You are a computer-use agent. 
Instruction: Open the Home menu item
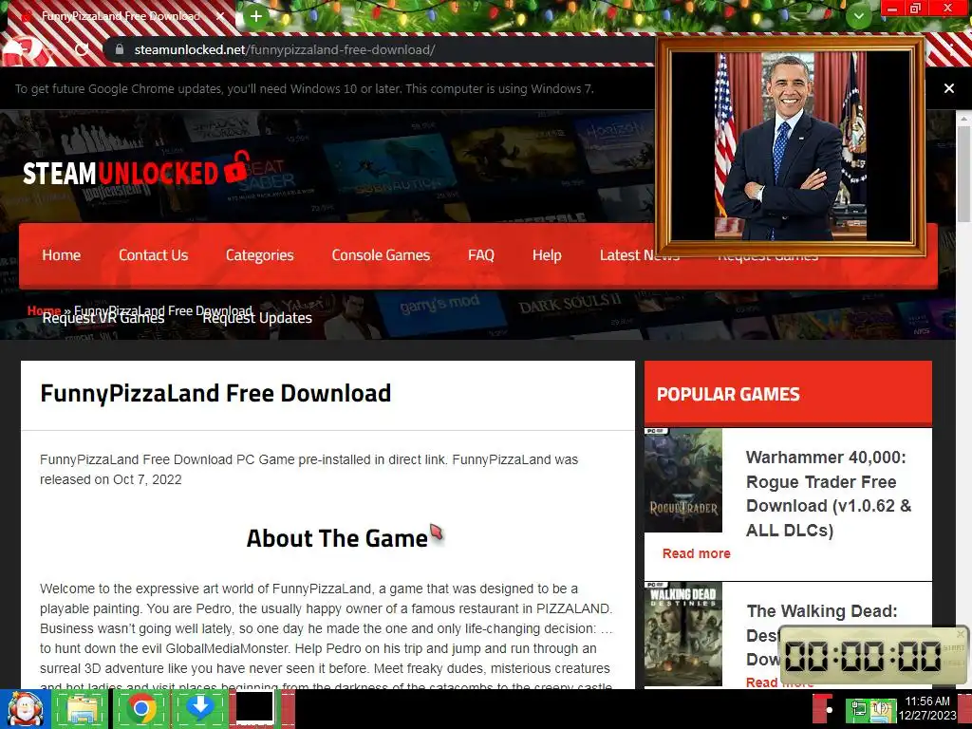62,255
